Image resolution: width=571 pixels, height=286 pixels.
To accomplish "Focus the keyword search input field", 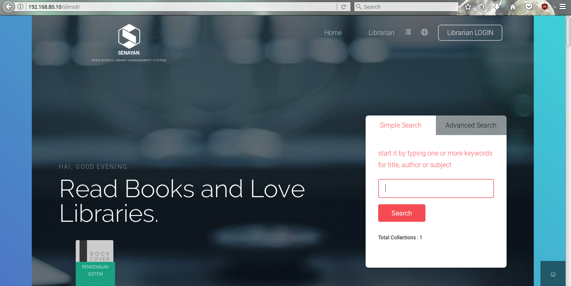I will point(436,188).
